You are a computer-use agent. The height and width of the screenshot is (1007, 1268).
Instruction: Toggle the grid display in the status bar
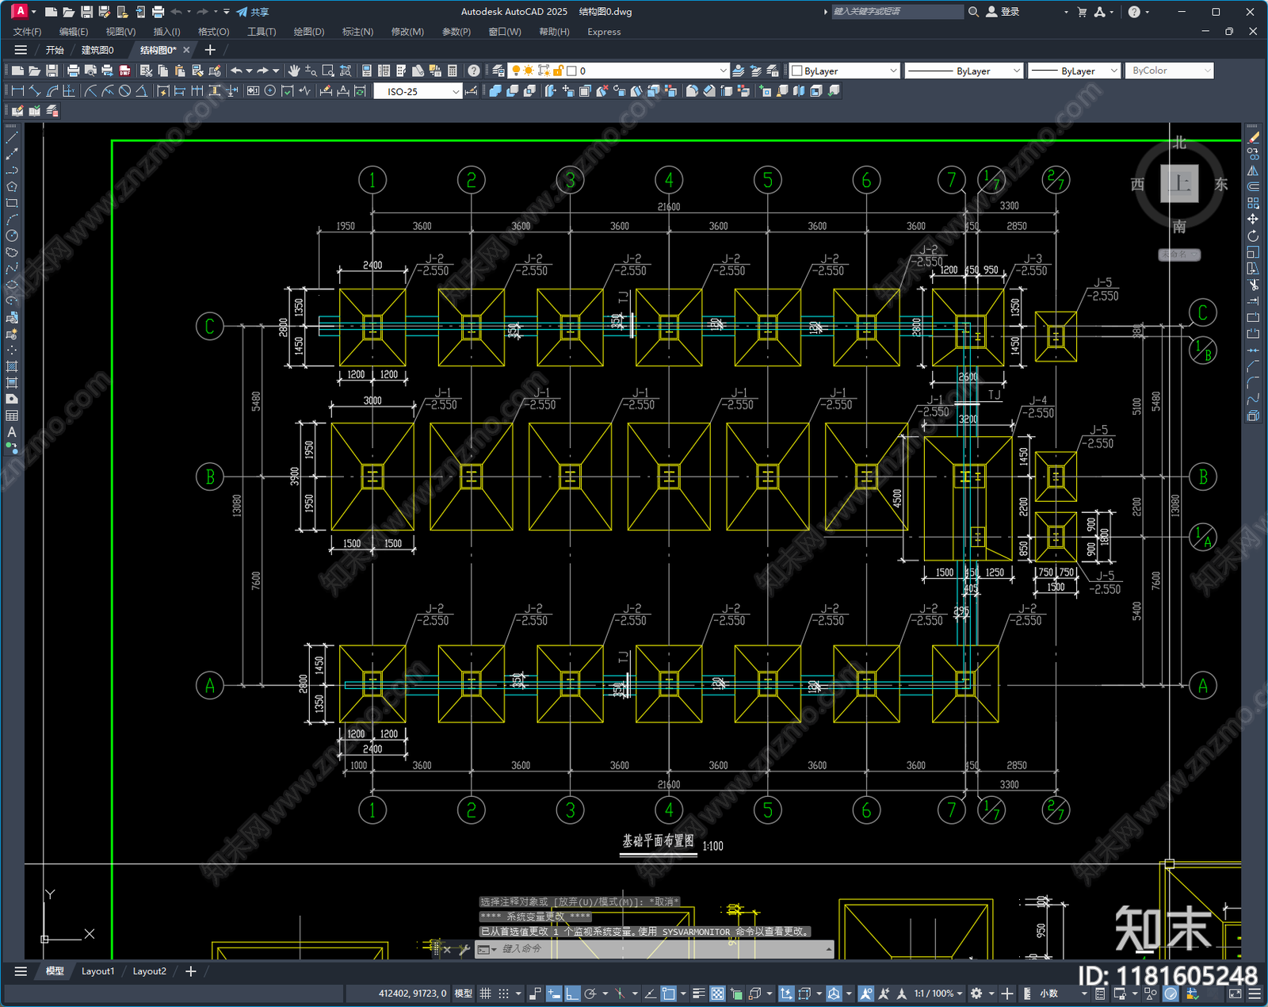click(x=486, y=994)
